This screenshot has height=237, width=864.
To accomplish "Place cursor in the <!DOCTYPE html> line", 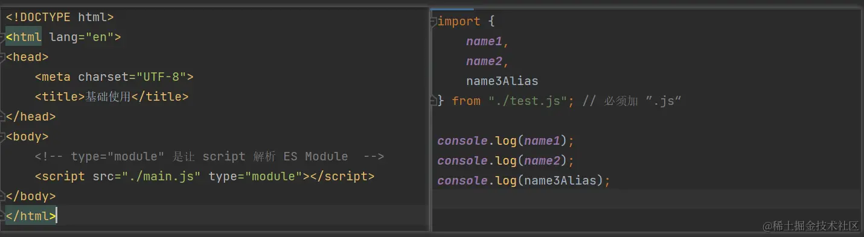I will 60,17.
